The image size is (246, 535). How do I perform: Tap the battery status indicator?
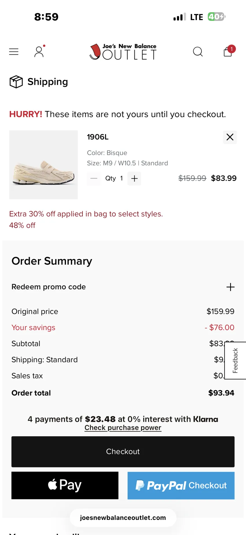coord(216,17)
